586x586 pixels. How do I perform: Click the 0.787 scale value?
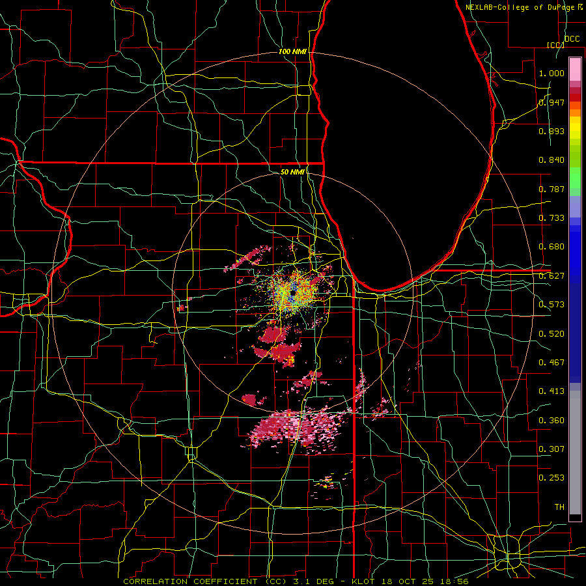[551, 189]
